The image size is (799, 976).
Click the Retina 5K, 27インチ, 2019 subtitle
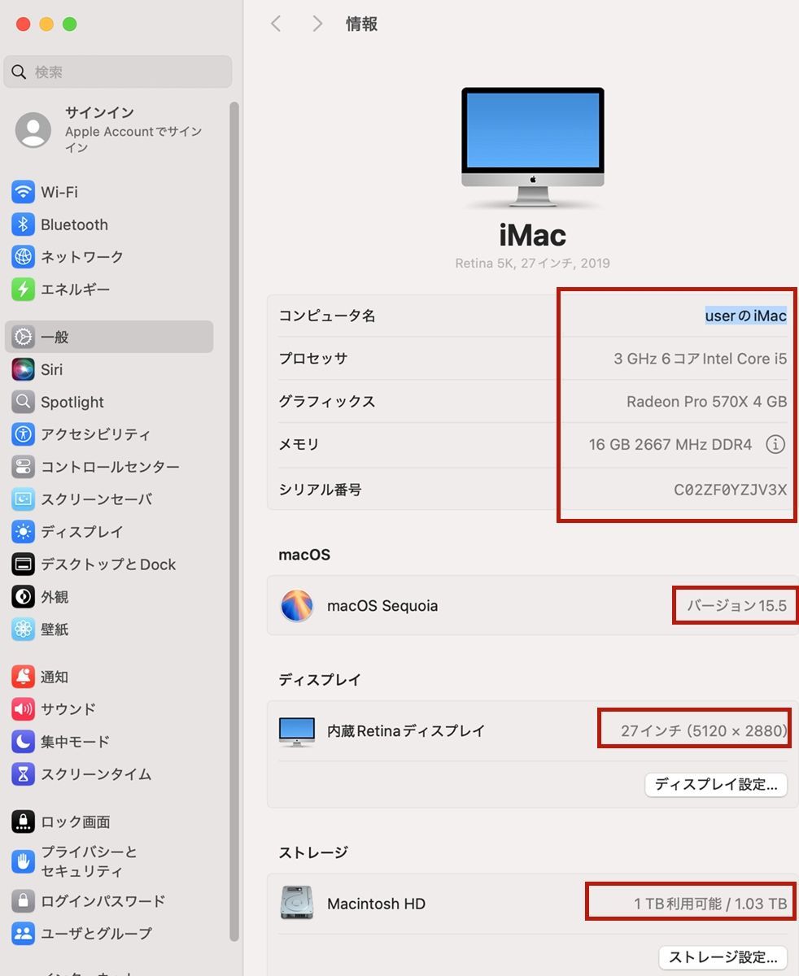pyautogui.click(x=533, y=264)
